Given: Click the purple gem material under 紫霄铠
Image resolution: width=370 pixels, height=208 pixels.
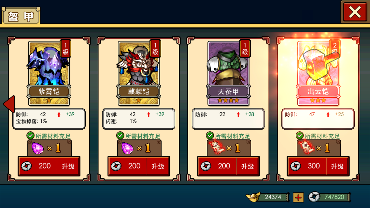Looking at the screenshot, I should [x=38, y=149].
